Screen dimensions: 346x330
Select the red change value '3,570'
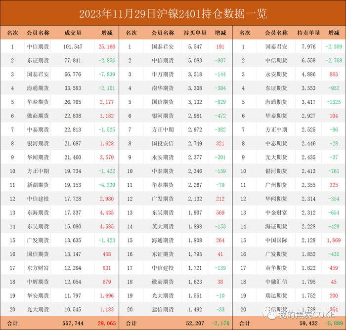(107, 158)
